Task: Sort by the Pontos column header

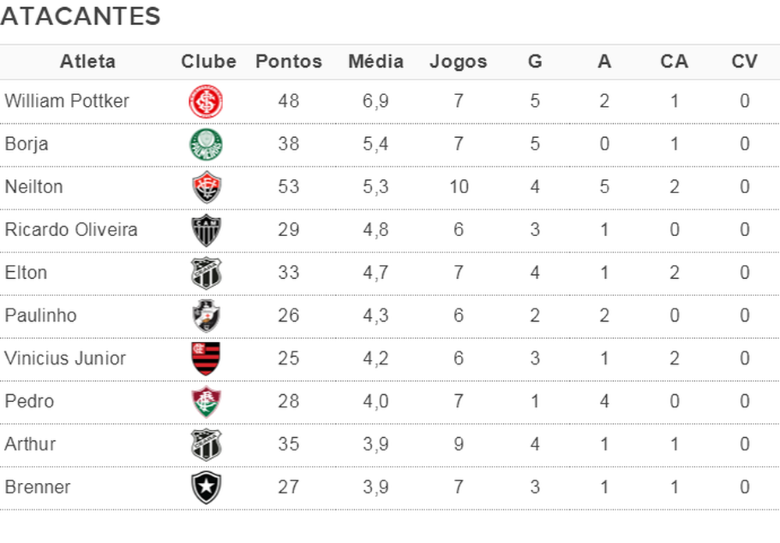Action: tap(289, 62)
